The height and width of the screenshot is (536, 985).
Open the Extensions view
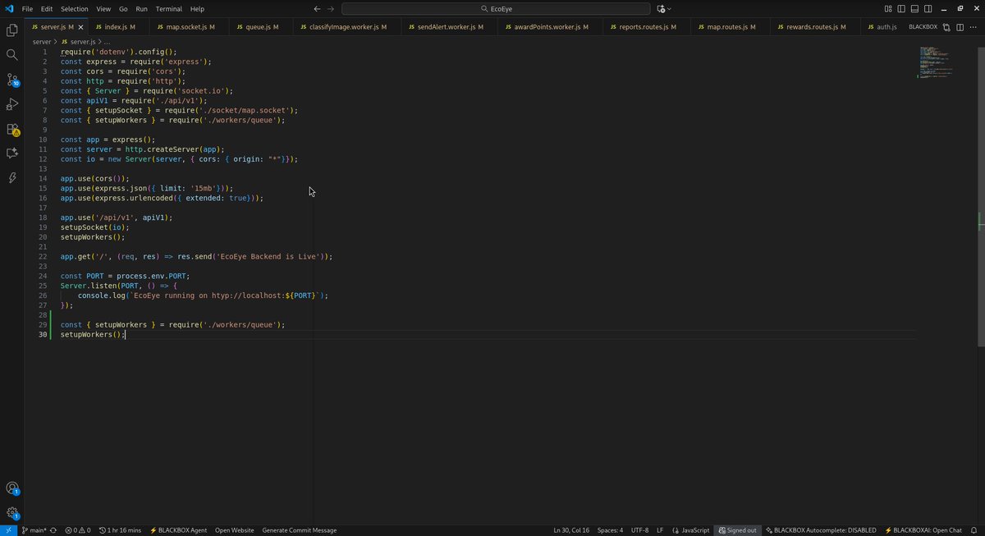pos(12,129)
